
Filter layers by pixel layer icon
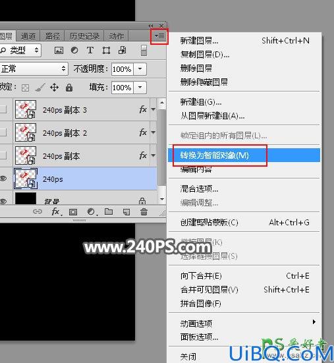[x=59, y=50]
